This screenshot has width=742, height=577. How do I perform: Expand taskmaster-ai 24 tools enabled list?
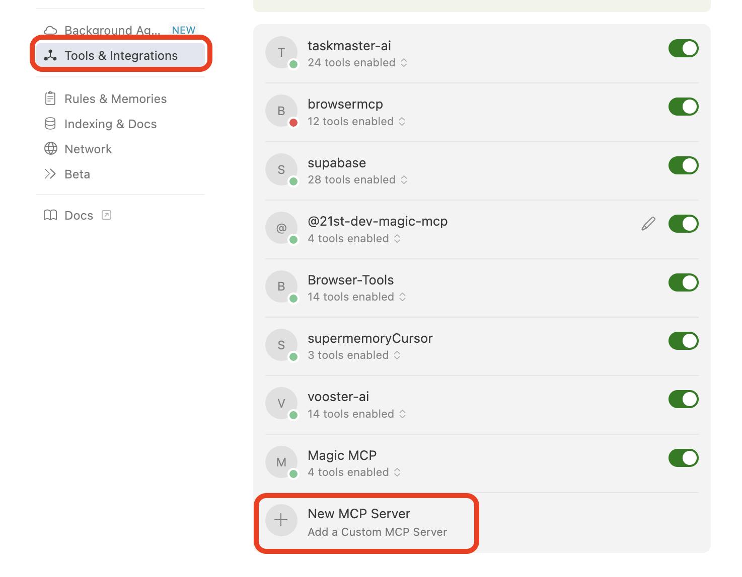pos(357,63)
